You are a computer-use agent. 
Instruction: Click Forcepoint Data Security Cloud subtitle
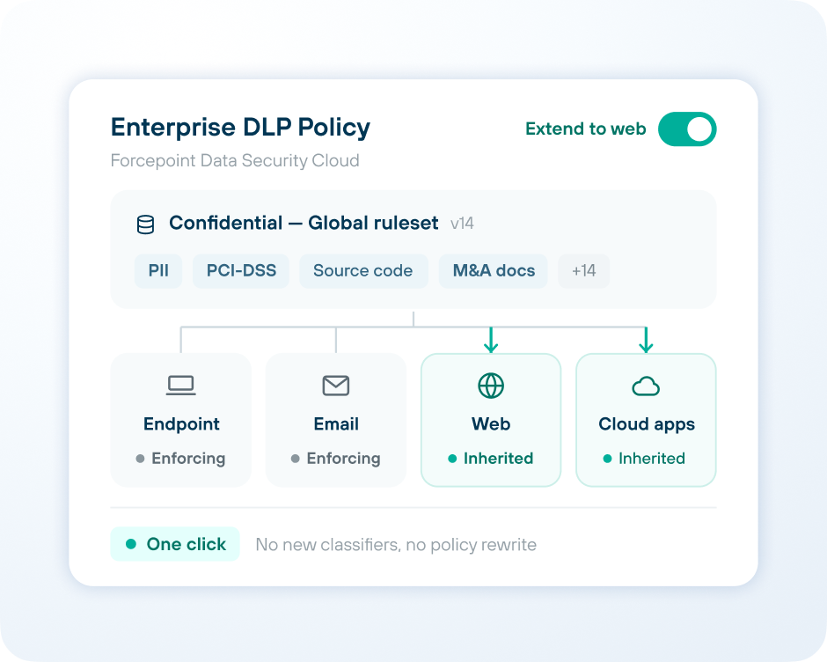(235, 160)
